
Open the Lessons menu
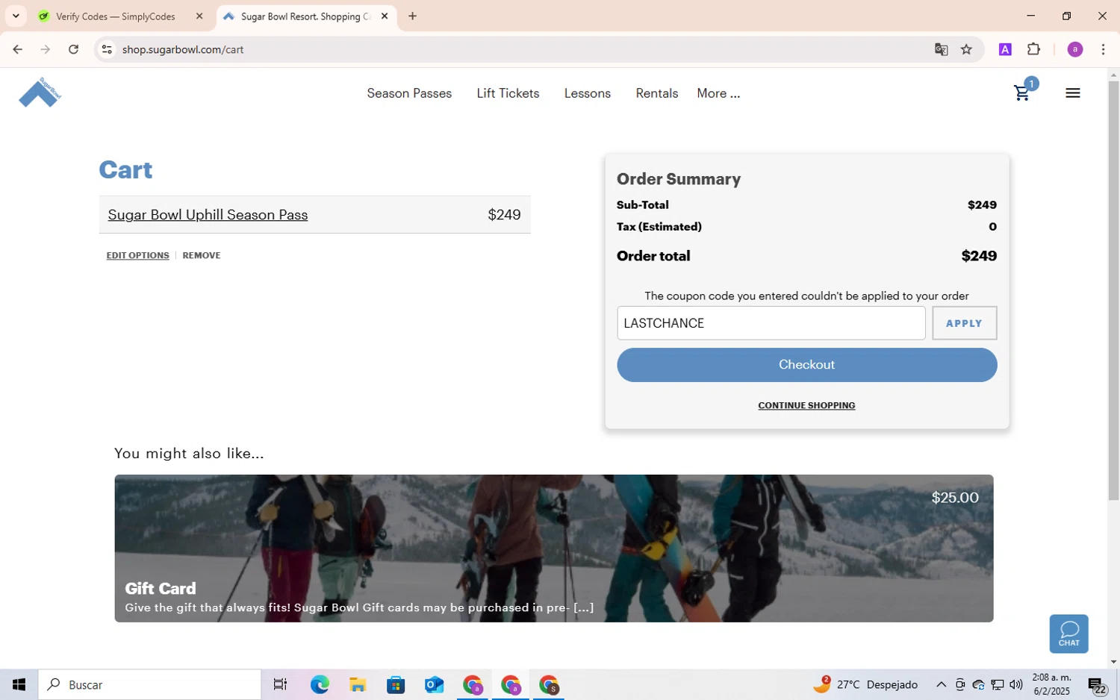pyautogui.click(x=588, y=93)
